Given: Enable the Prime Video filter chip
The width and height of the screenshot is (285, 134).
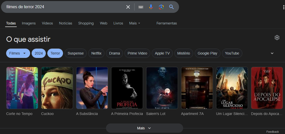Looking at the screenshot, I should click(137, 53).
